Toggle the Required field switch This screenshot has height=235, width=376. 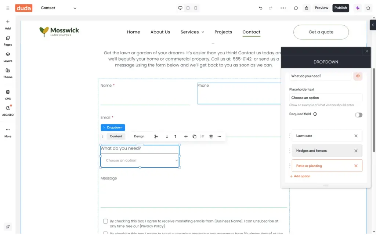coord(358,115)
